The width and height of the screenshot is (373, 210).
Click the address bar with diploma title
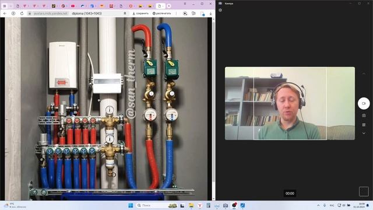pos(87,13)
